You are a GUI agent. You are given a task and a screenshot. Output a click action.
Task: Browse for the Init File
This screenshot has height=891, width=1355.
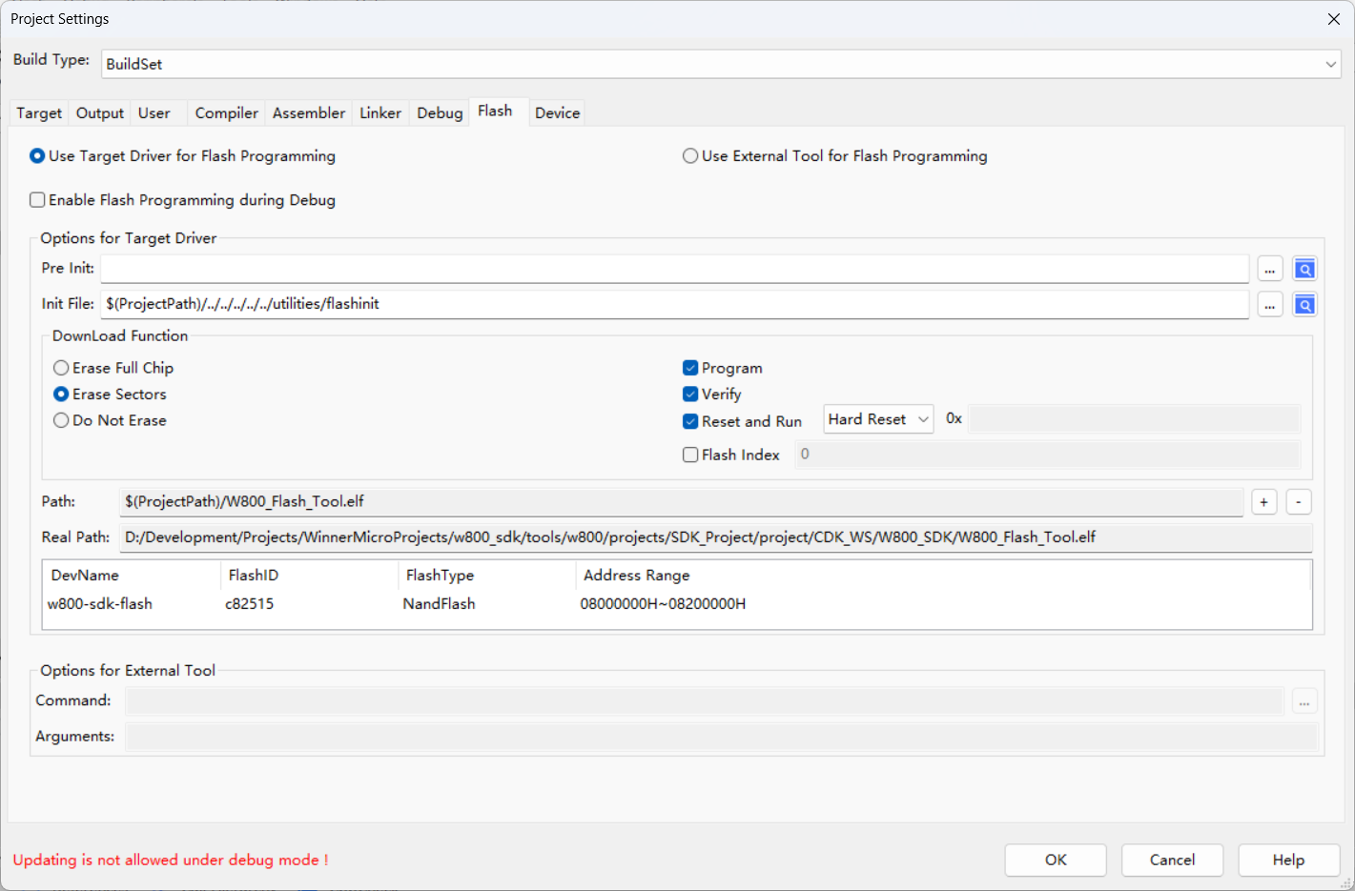pos(1269,305)
